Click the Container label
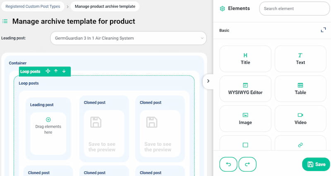The width and height of the screenshot is (331, 176). (18, 63)
